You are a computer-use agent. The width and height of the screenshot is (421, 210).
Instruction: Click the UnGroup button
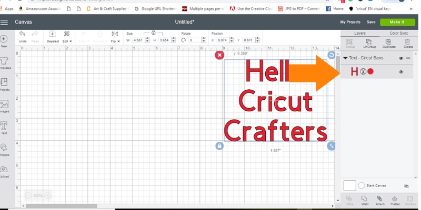coord(369,44)
